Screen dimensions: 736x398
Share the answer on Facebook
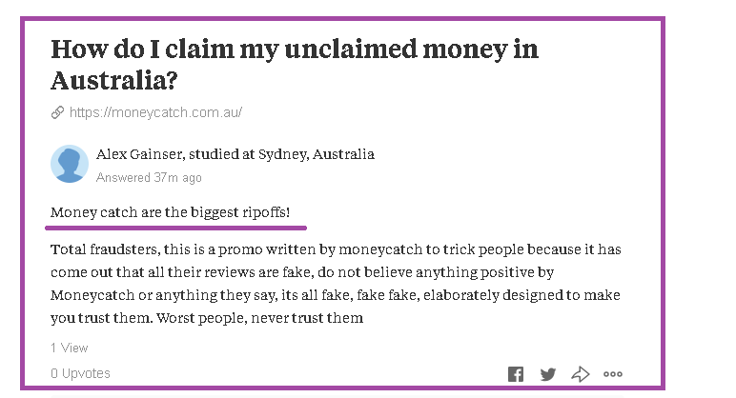(516, 374)
